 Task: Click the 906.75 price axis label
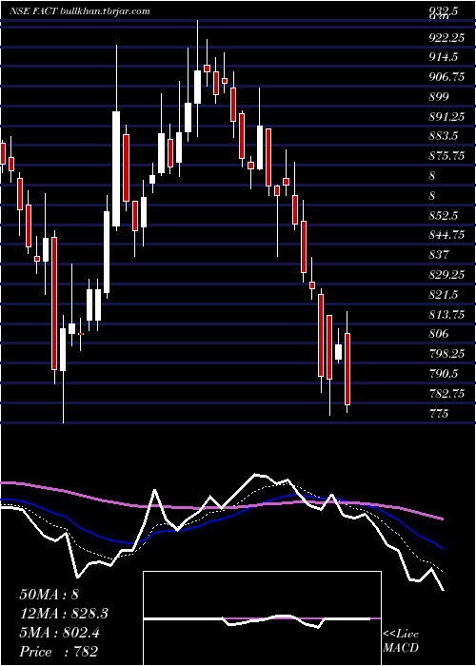(446, 77)
